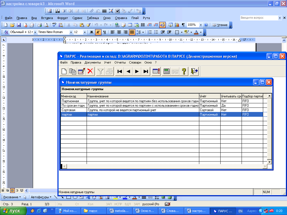Click the пуск Start button

click(13, 211)
